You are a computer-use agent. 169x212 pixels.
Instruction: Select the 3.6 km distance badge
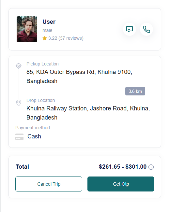pos(135,91)
